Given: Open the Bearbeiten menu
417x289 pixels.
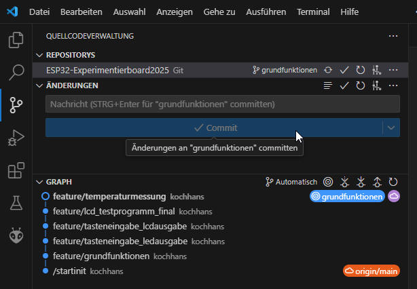Looking at the screenshot, I should 81,12.
